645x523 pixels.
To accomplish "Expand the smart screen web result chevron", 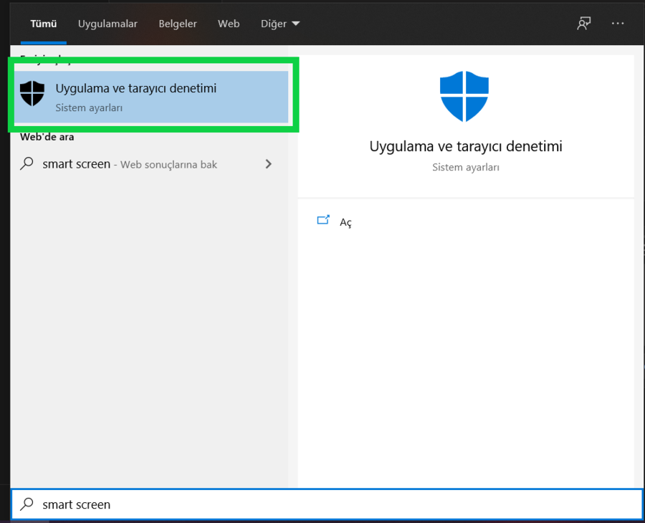I will [269, 164].
